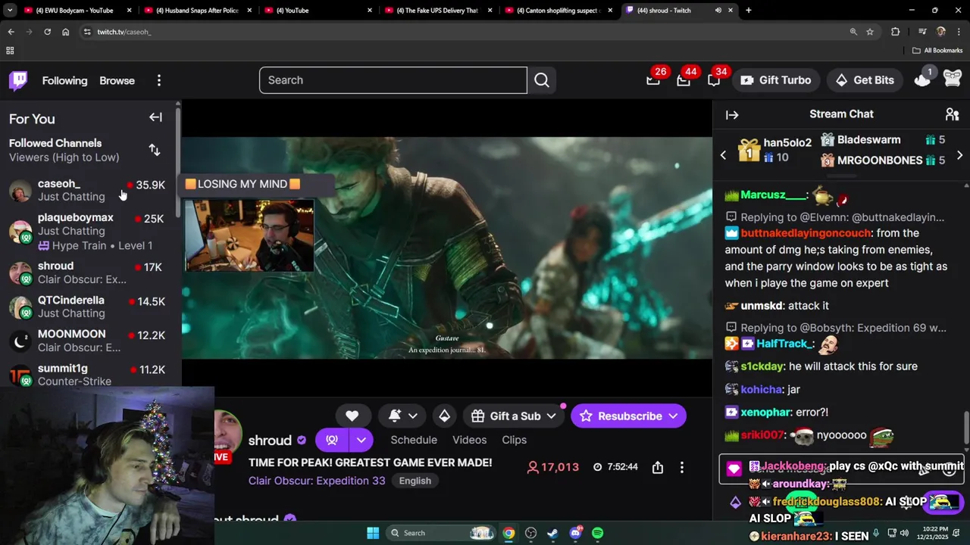
Task: Open shroud's Clips section
Action: coord(514,440)
